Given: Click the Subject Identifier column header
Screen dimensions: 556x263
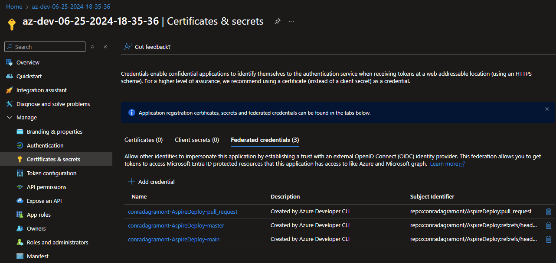Looking at the screenshot, I should (x=432, y=196).
